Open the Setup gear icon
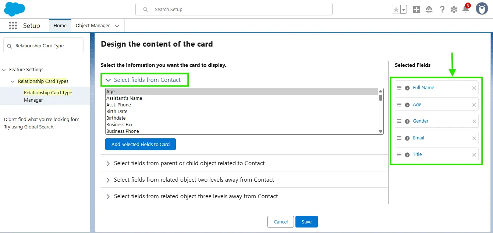 click(x=454, y=10)
